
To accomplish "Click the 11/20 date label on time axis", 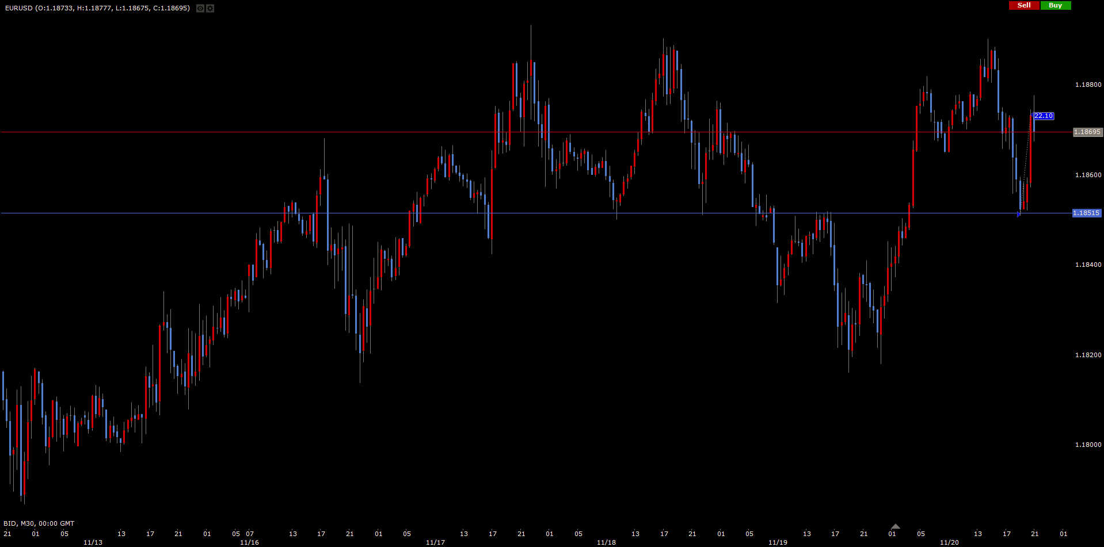I will tap(949, 542).
